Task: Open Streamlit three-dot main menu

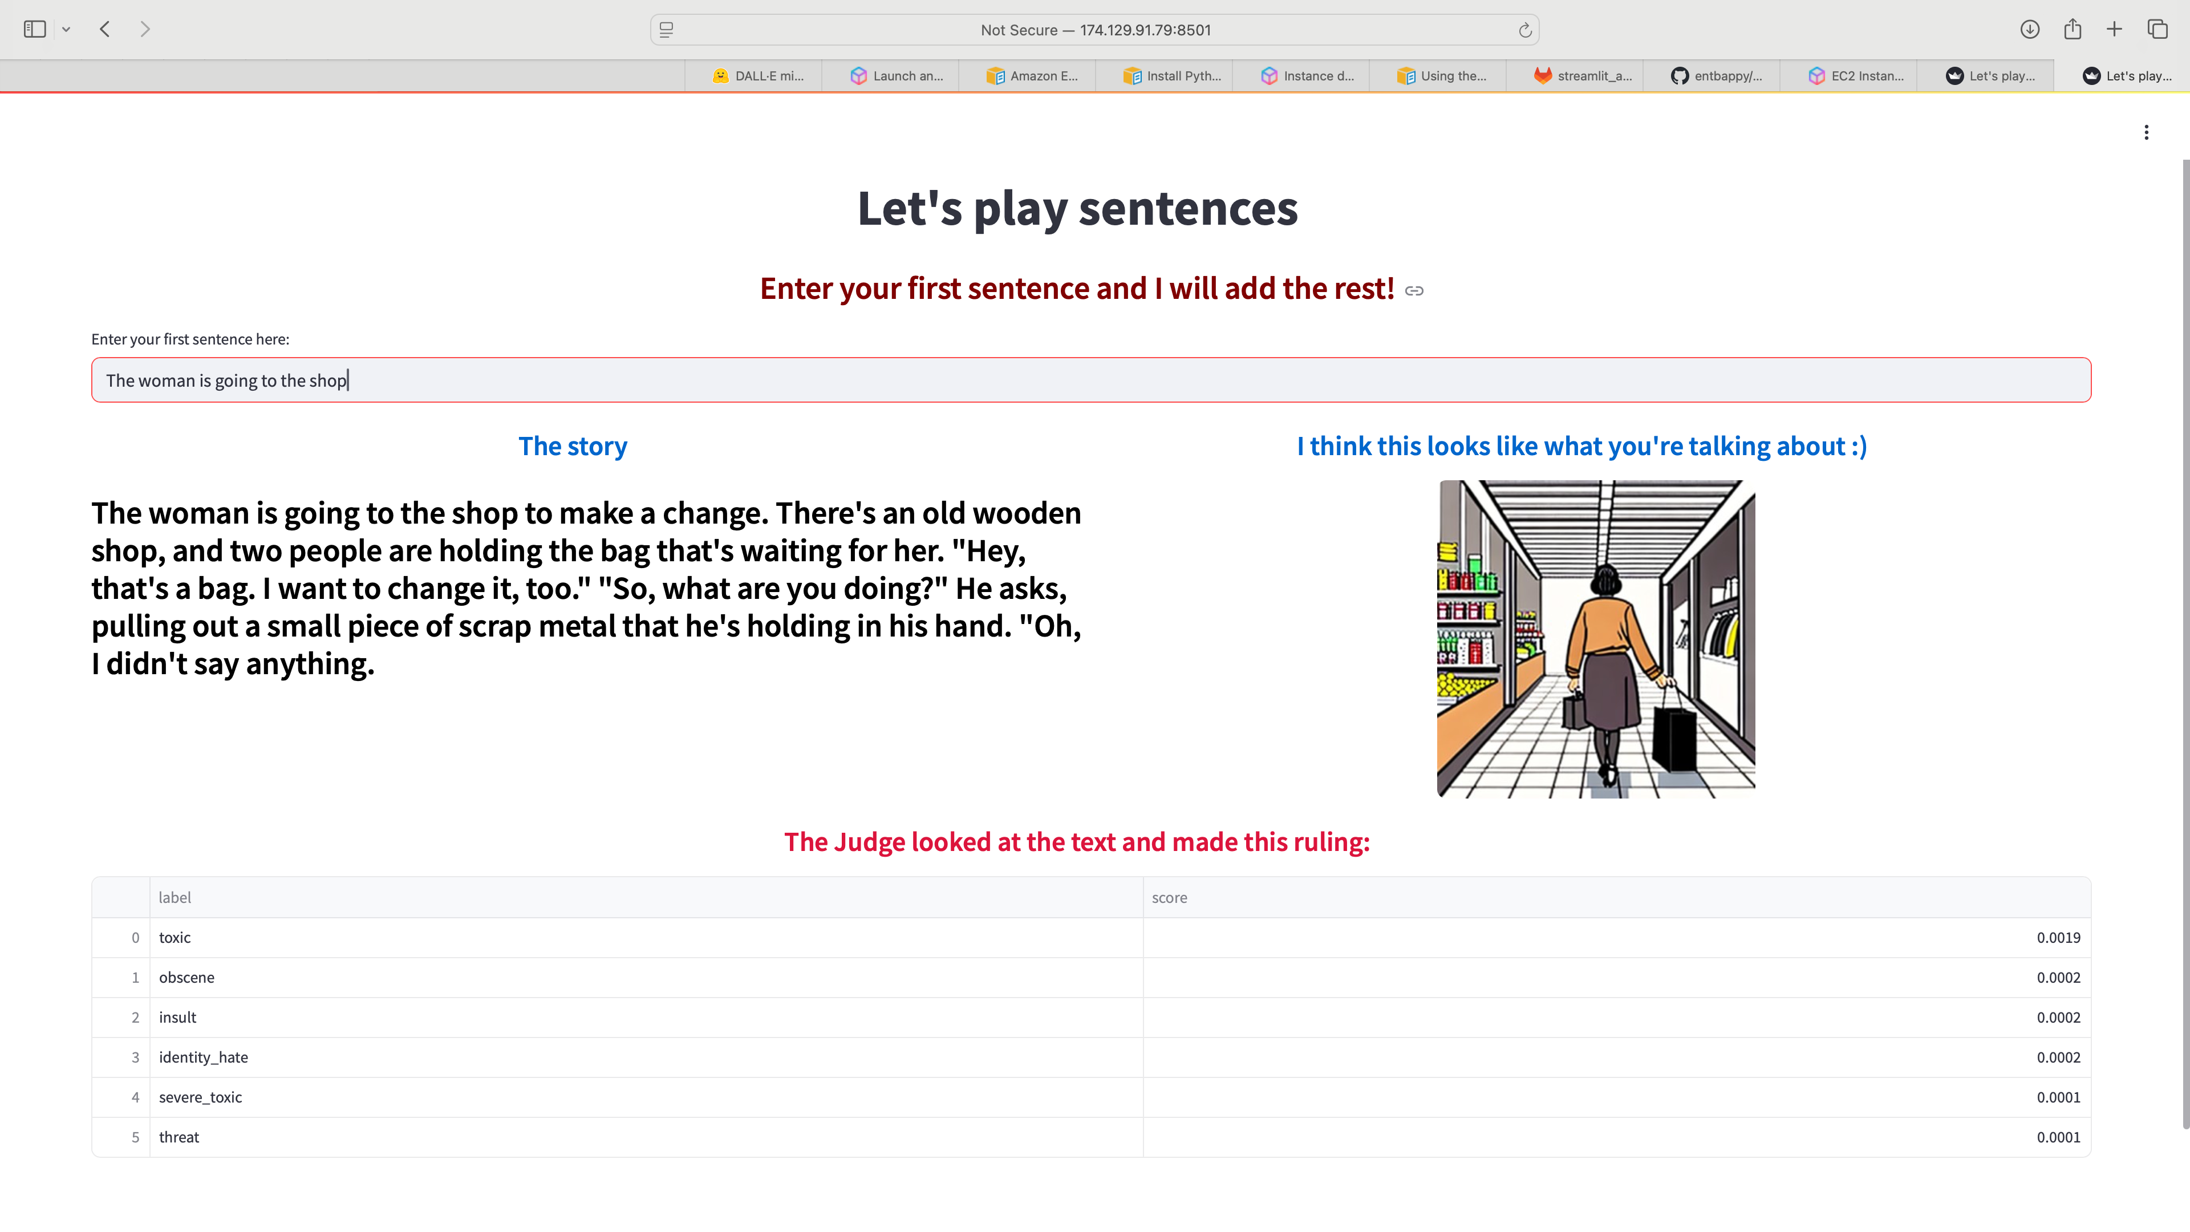Action: [x=2146, y=133]
